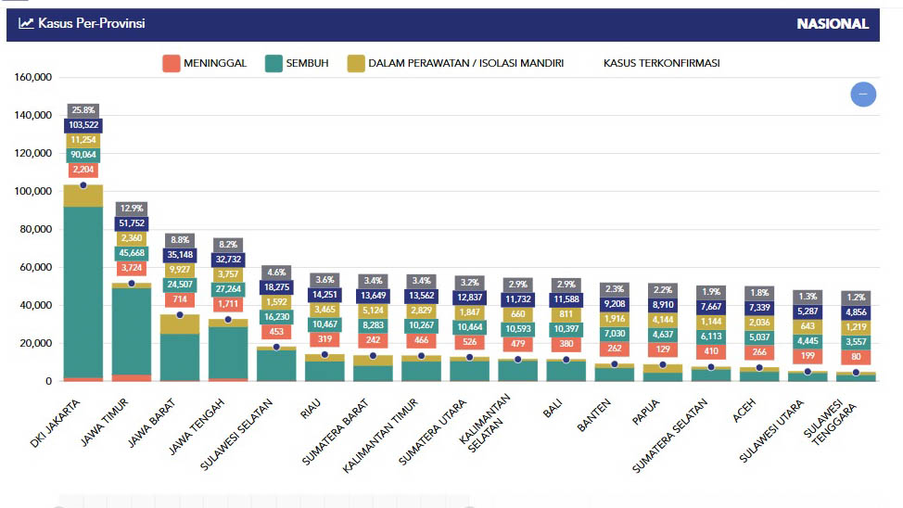Viewport: 903px width, 508px height.
Task: Click the blue zoom-out minus button
Action: coord(863,95)
